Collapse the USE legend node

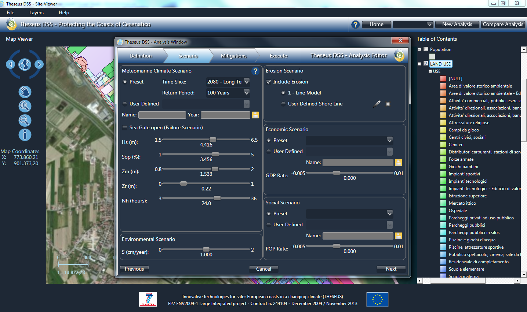click(x=430, y=71)
